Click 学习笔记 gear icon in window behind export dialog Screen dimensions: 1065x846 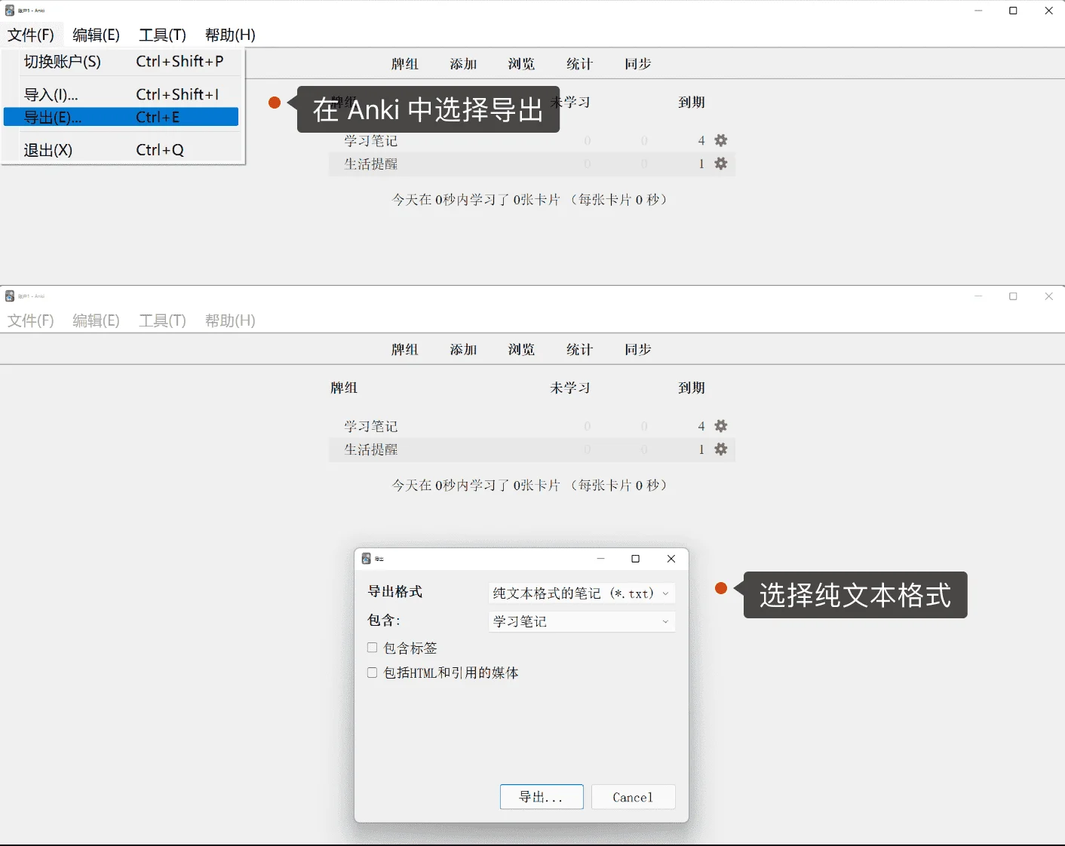pos(721,426)
